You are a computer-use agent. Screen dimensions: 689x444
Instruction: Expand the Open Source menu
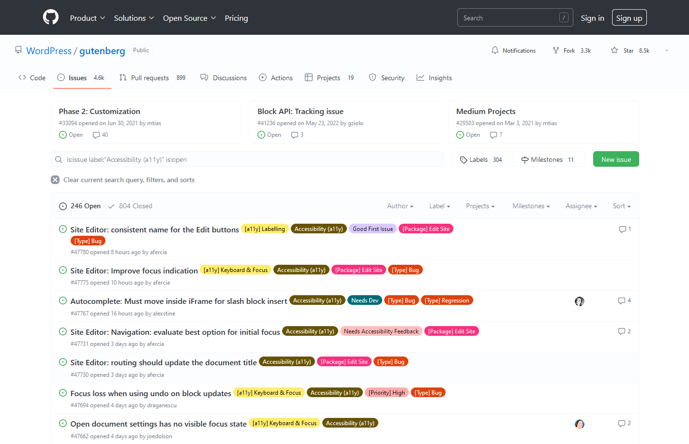[x=190, y=18]
